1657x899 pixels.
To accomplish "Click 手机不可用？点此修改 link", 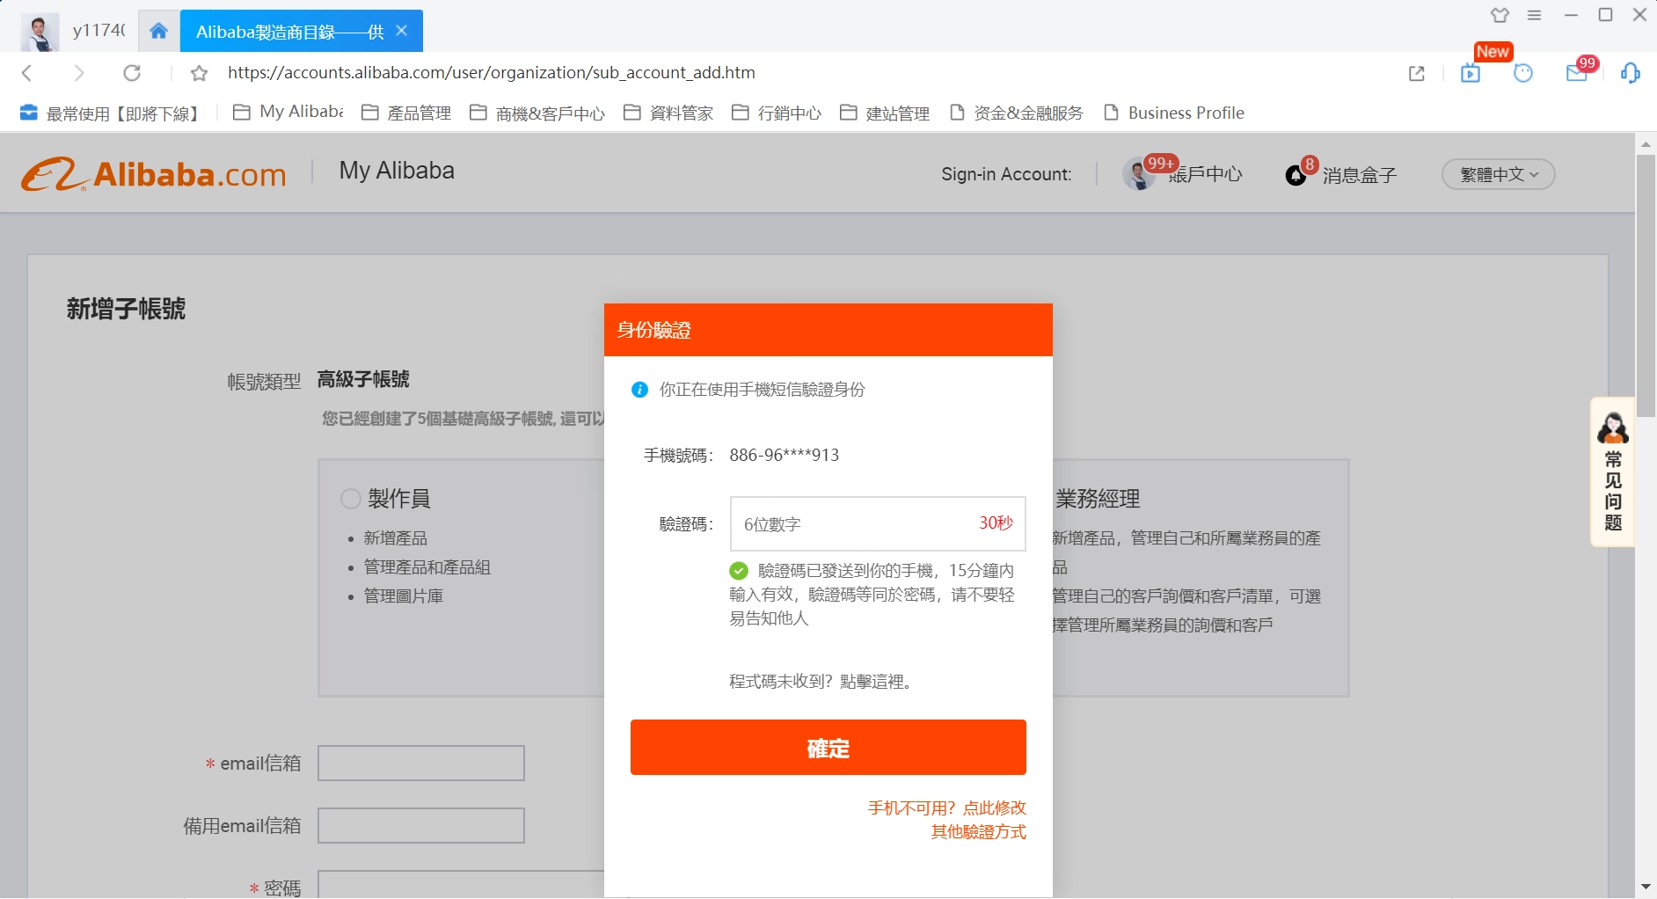I will click(946, 808).
